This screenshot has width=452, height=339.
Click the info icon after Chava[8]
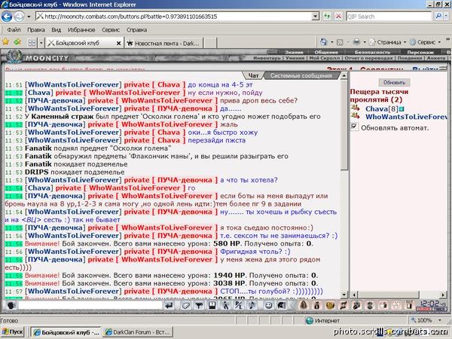pos(402,109)
